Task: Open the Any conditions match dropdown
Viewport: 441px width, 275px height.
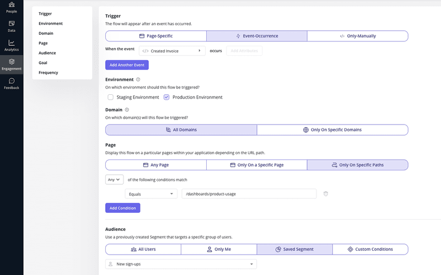Action: [114, 180]
